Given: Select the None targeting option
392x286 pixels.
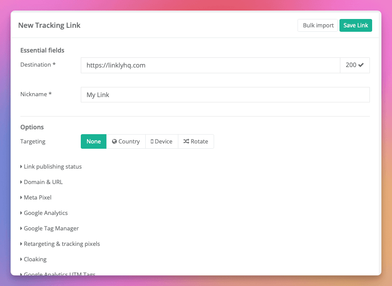Looking at the screenshot, I should (93, 141).
